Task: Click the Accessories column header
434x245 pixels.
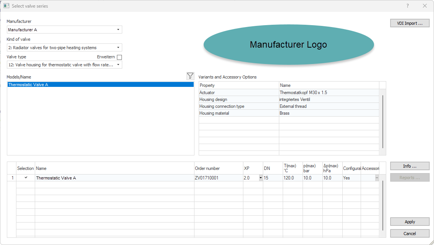Action: (370, 168)
